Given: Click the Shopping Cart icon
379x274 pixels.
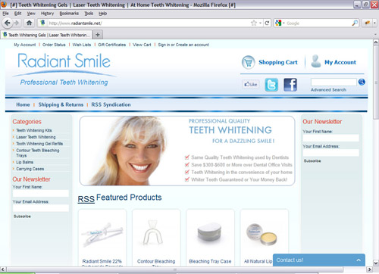Looking at the screenshot, I should 249,62.
